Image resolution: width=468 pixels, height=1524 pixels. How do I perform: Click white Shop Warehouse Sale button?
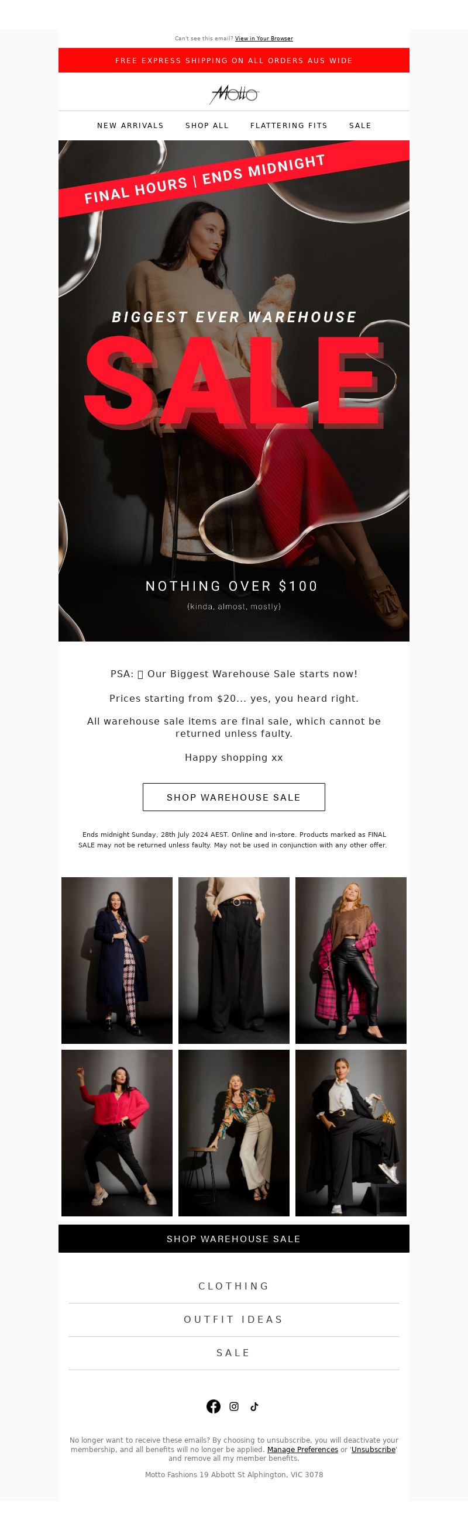(233, 797)
